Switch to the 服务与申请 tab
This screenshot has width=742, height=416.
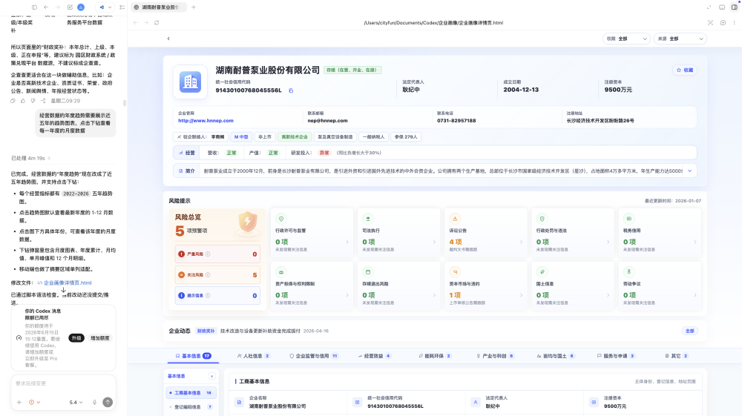616,356
